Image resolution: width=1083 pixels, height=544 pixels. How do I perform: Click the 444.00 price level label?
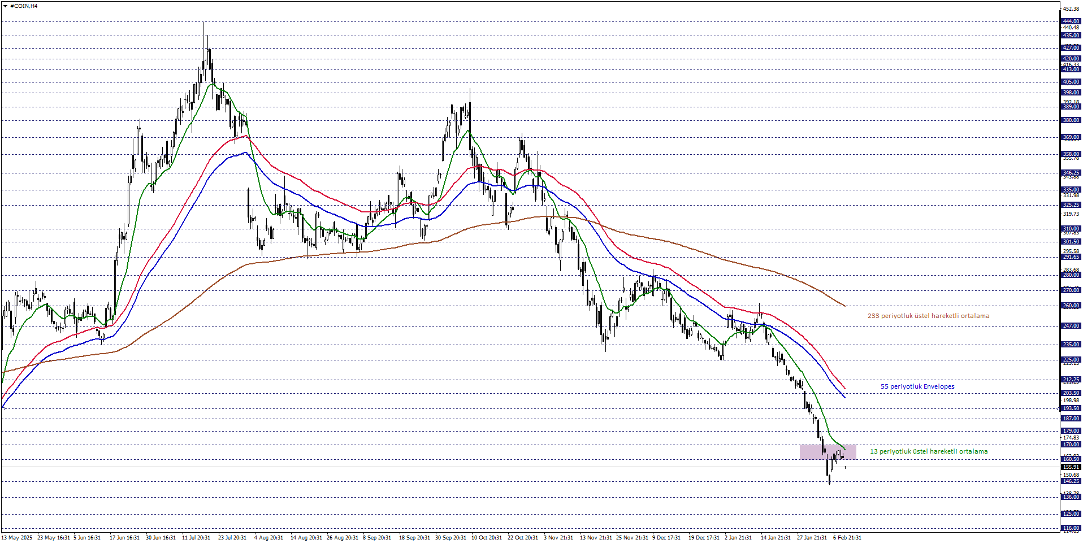(x=1071, y=21)
